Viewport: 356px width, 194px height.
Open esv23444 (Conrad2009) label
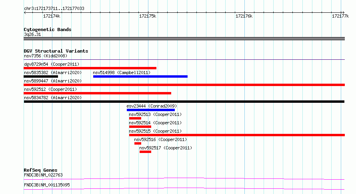tap(152, 106)
